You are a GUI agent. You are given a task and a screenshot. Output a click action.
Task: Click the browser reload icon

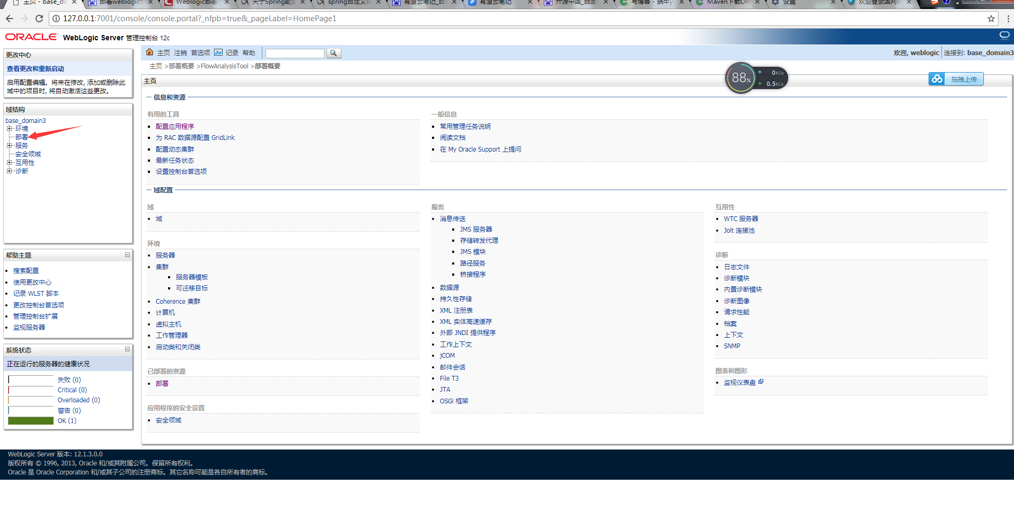39,19
